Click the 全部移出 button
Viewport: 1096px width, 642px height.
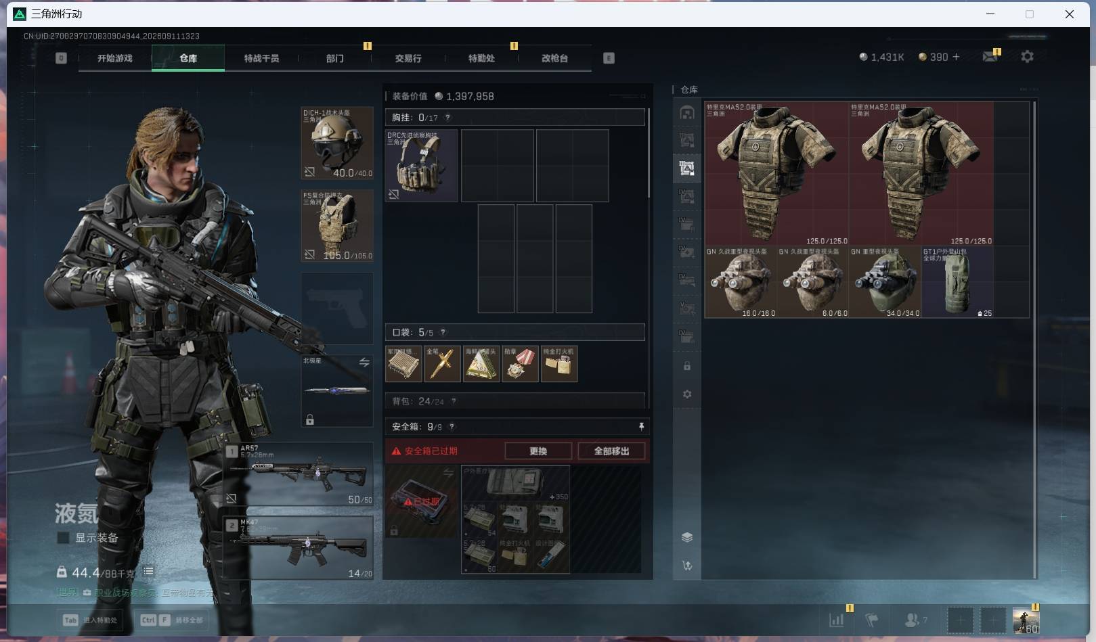(x=611, y=451)
